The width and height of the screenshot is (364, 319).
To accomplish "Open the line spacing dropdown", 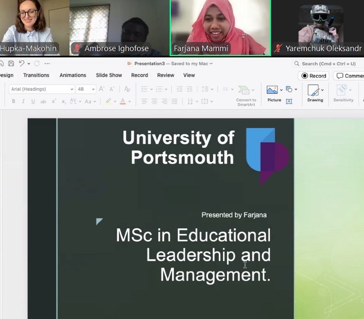I will (212, 89).
